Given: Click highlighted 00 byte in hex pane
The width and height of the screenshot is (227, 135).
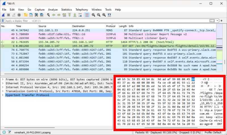Looking at the screenshot, I should point(193,79).
